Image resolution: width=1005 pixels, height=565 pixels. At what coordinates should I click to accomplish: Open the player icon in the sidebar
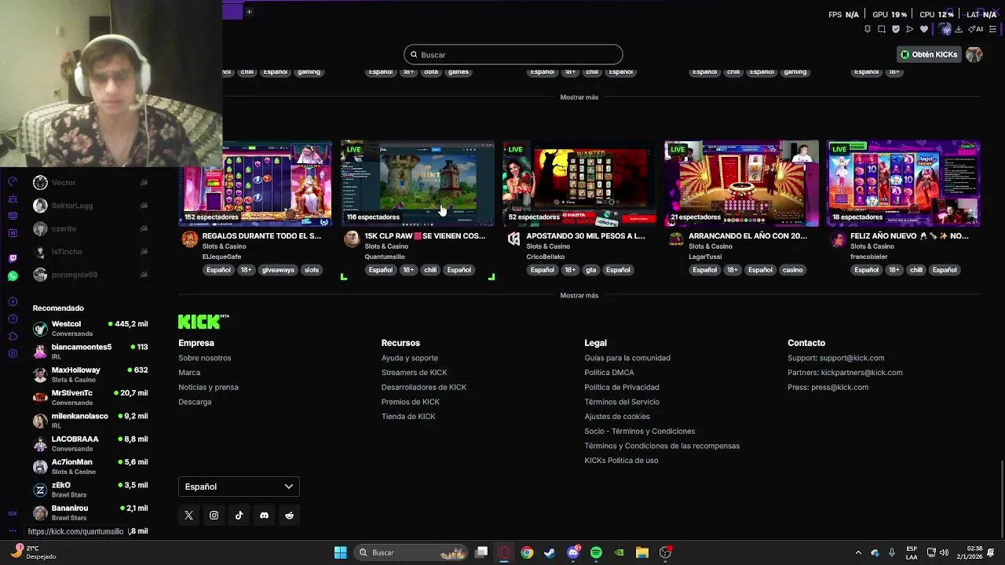coord(13,301)
